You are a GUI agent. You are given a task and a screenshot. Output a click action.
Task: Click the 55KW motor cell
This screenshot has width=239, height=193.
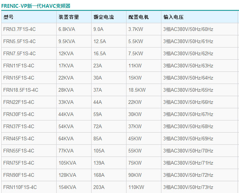[135, 151]
